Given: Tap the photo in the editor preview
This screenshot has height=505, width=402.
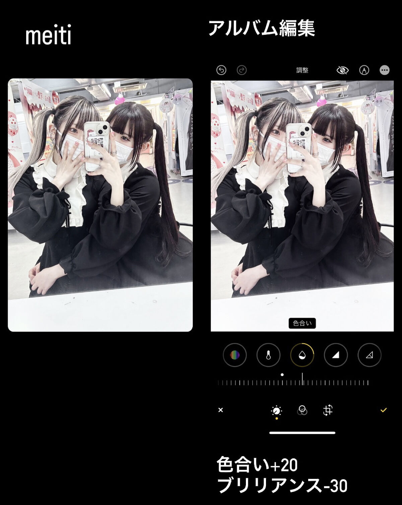Looking at the screenshot, I should 302,201.
